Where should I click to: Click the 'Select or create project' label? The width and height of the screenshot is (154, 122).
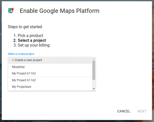(x=21, y=54)
